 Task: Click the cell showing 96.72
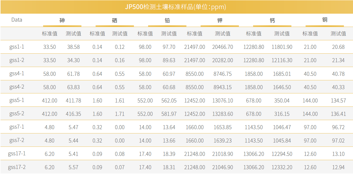pos(338,127)
